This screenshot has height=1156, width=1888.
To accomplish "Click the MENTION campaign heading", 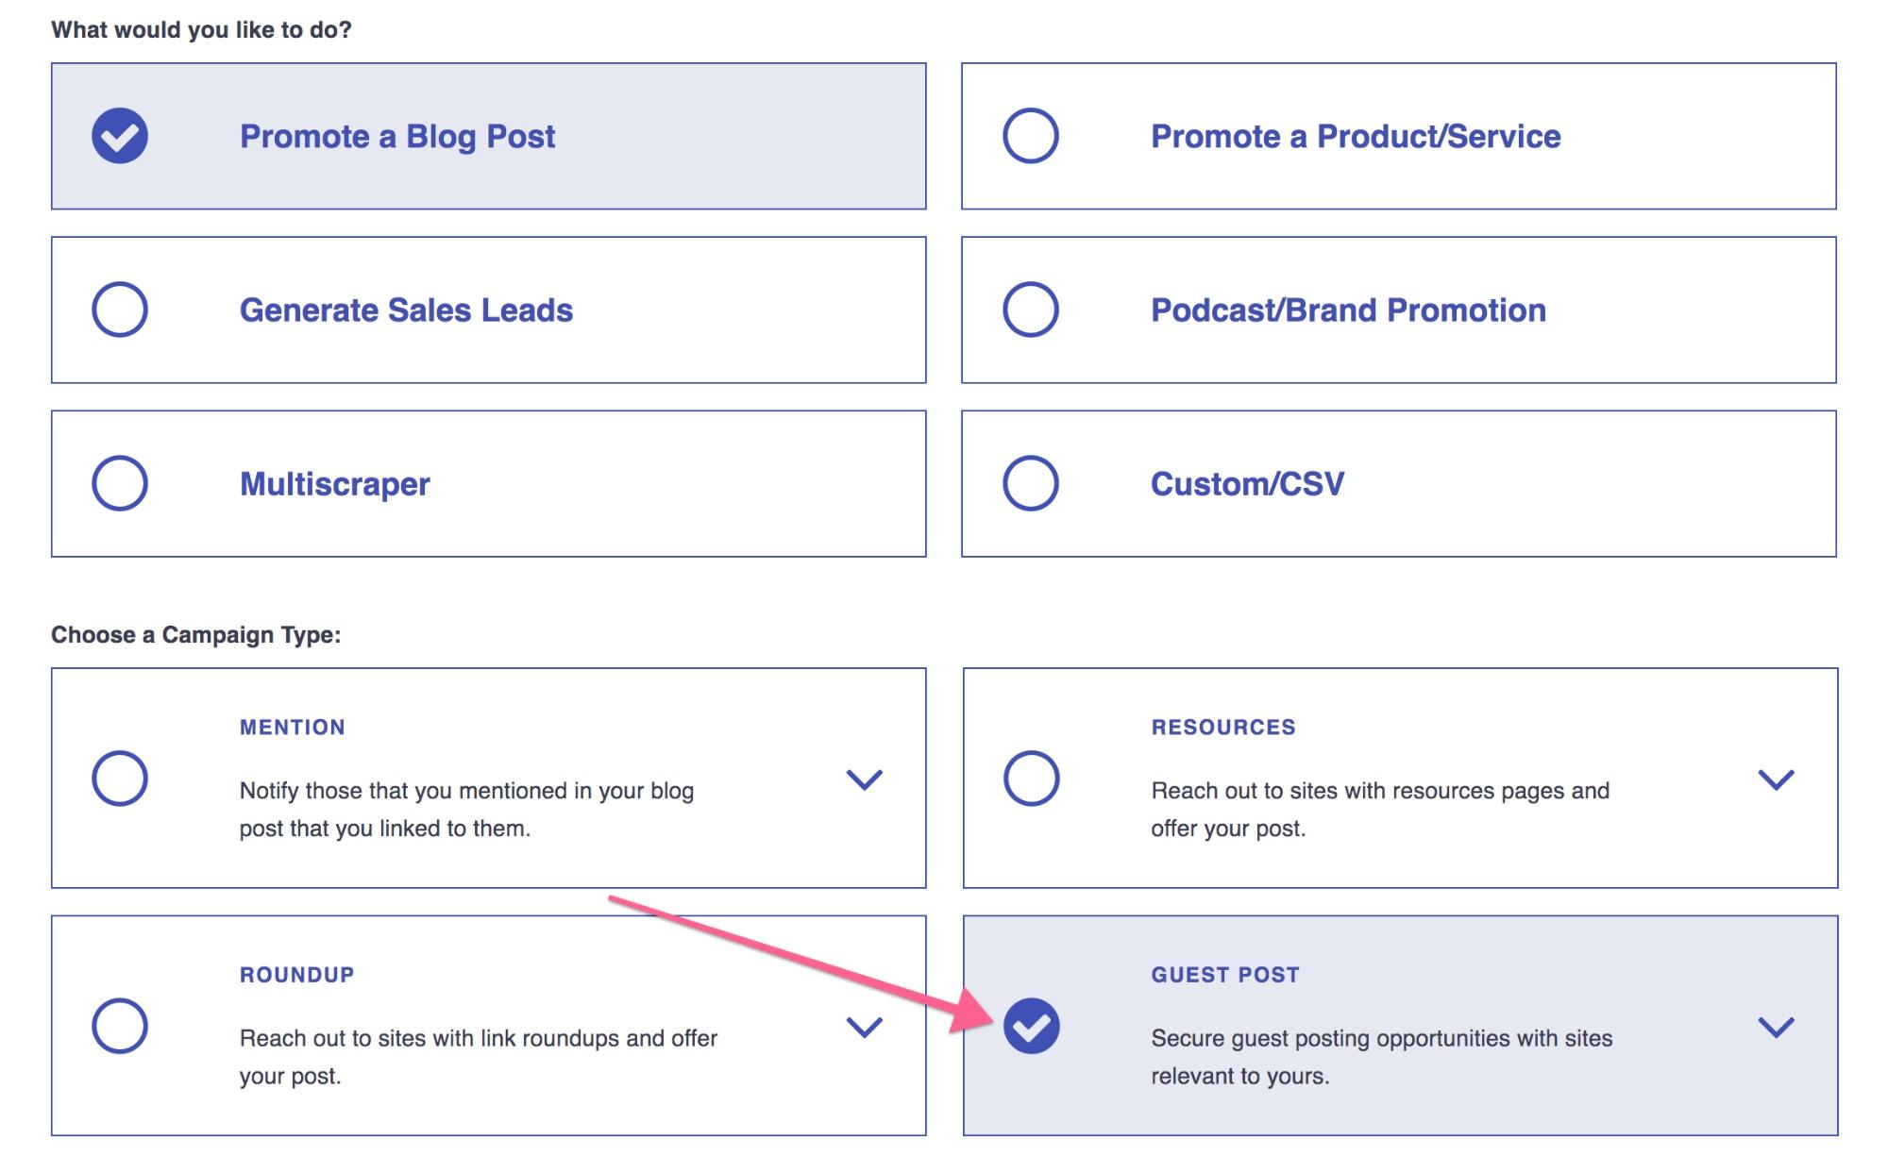I will [293, 728].
